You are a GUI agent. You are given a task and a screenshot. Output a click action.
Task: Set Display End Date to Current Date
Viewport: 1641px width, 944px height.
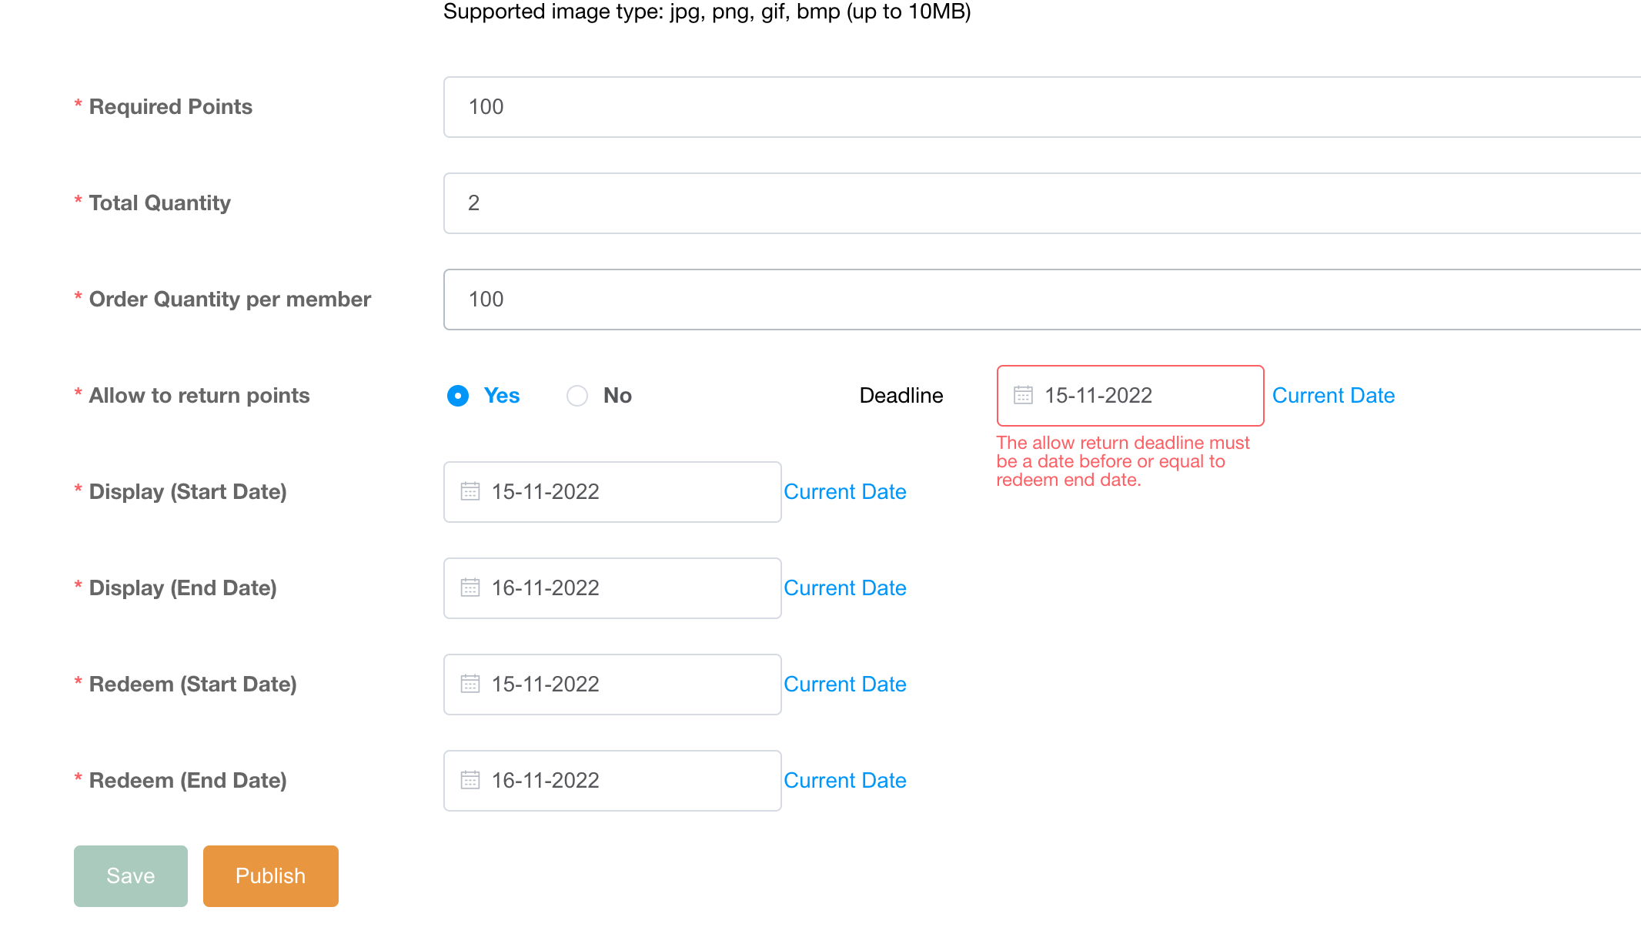pyautogui.click(x=844, y=588)
